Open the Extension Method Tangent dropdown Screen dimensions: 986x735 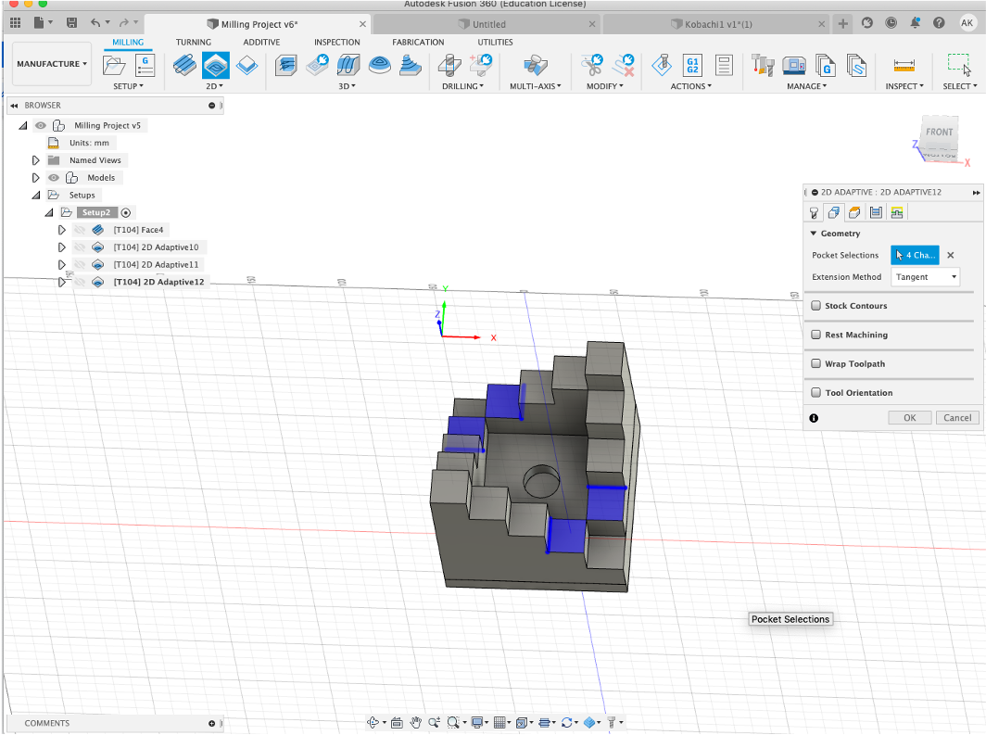click(x=926, y=277)
